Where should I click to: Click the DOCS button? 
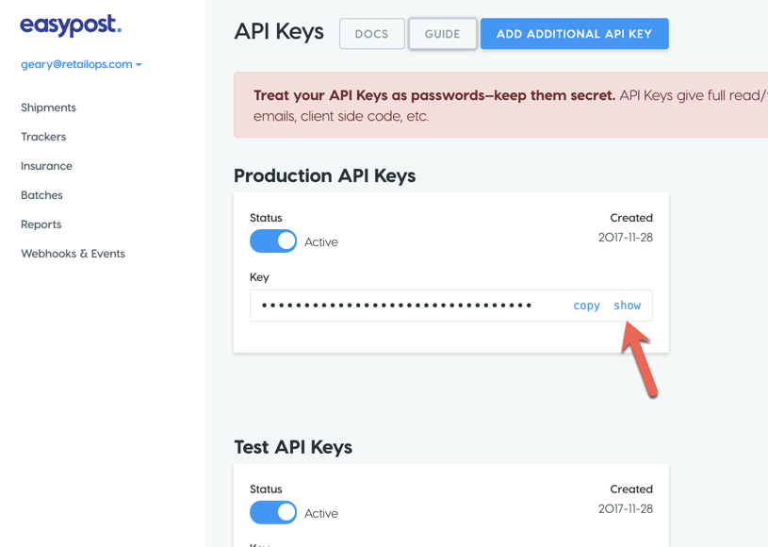coord(371,34)
